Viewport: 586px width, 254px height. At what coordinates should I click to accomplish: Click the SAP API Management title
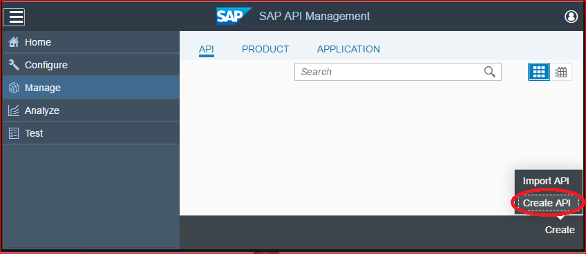314,17
